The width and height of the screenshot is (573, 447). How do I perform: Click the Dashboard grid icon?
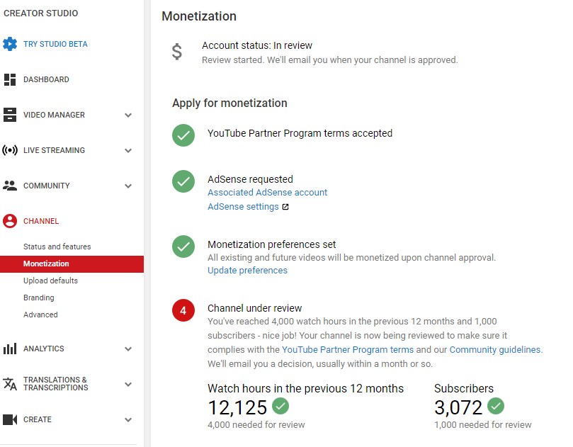coord(10,79)
